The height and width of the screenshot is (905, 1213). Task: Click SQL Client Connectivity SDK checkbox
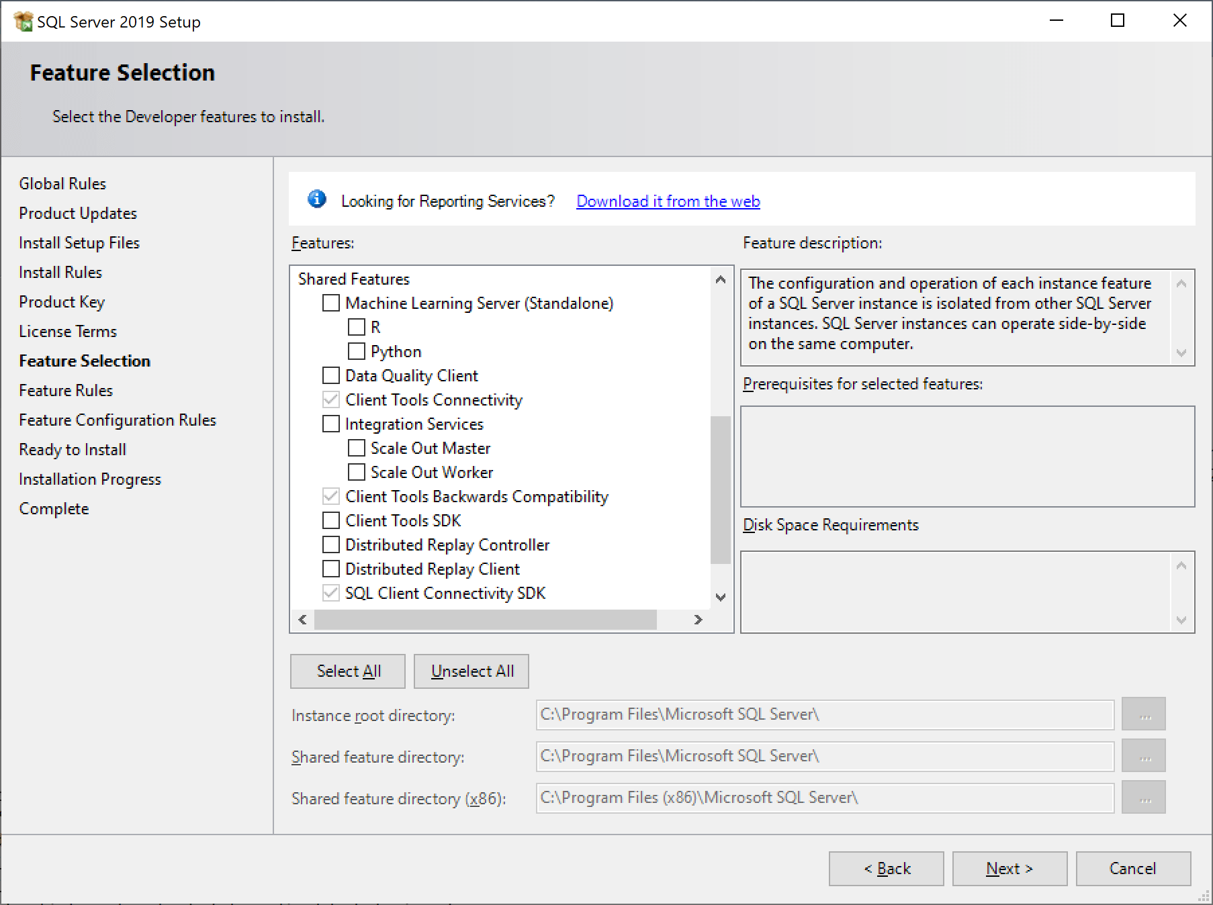331,593
